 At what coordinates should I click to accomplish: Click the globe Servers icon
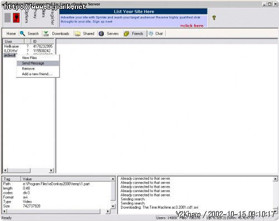(x=101, y=33)
